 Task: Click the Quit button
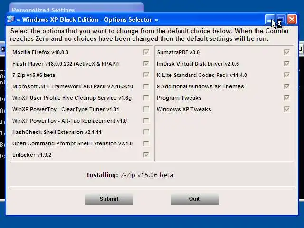tap(195, 199)
